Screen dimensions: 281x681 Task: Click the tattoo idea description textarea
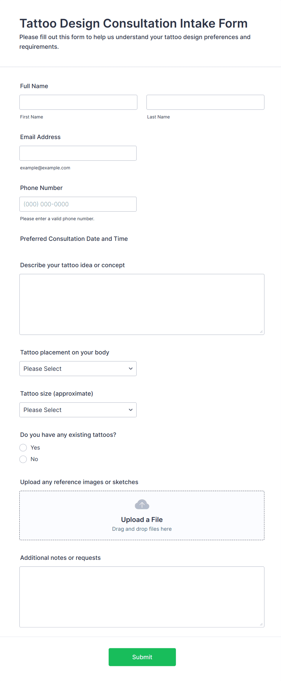[142, 304]
